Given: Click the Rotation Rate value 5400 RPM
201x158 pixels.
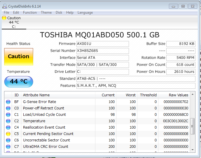Looking at the screenshot, I should click(x=181, y=58).
